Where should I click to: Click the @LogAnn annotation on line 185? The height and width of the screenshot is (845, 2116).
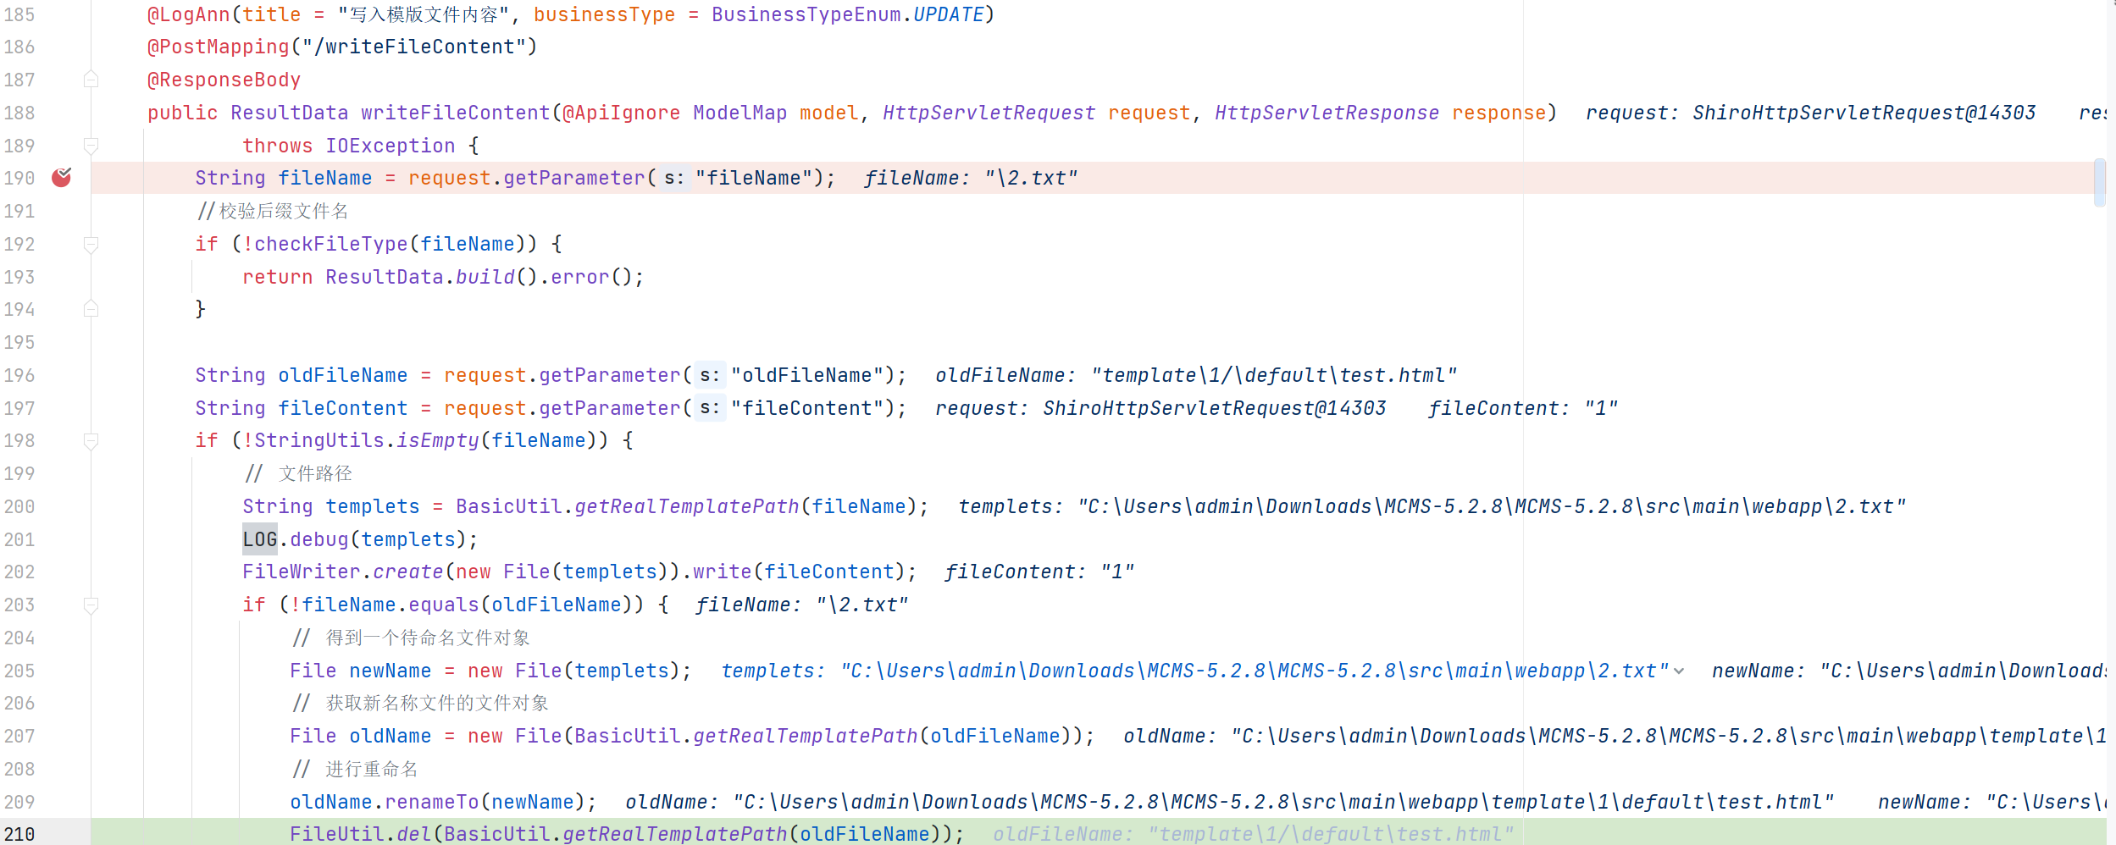[189, 14]
